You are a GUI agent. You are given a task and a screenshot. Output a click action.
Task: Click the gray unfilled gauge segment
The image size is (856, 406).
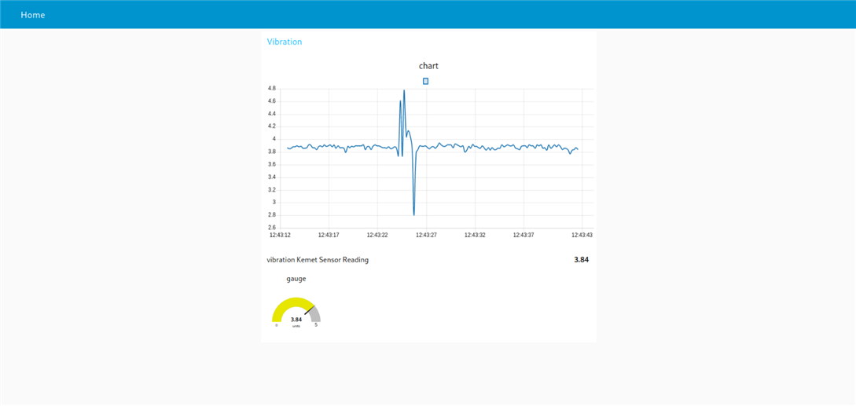(315, 315)
